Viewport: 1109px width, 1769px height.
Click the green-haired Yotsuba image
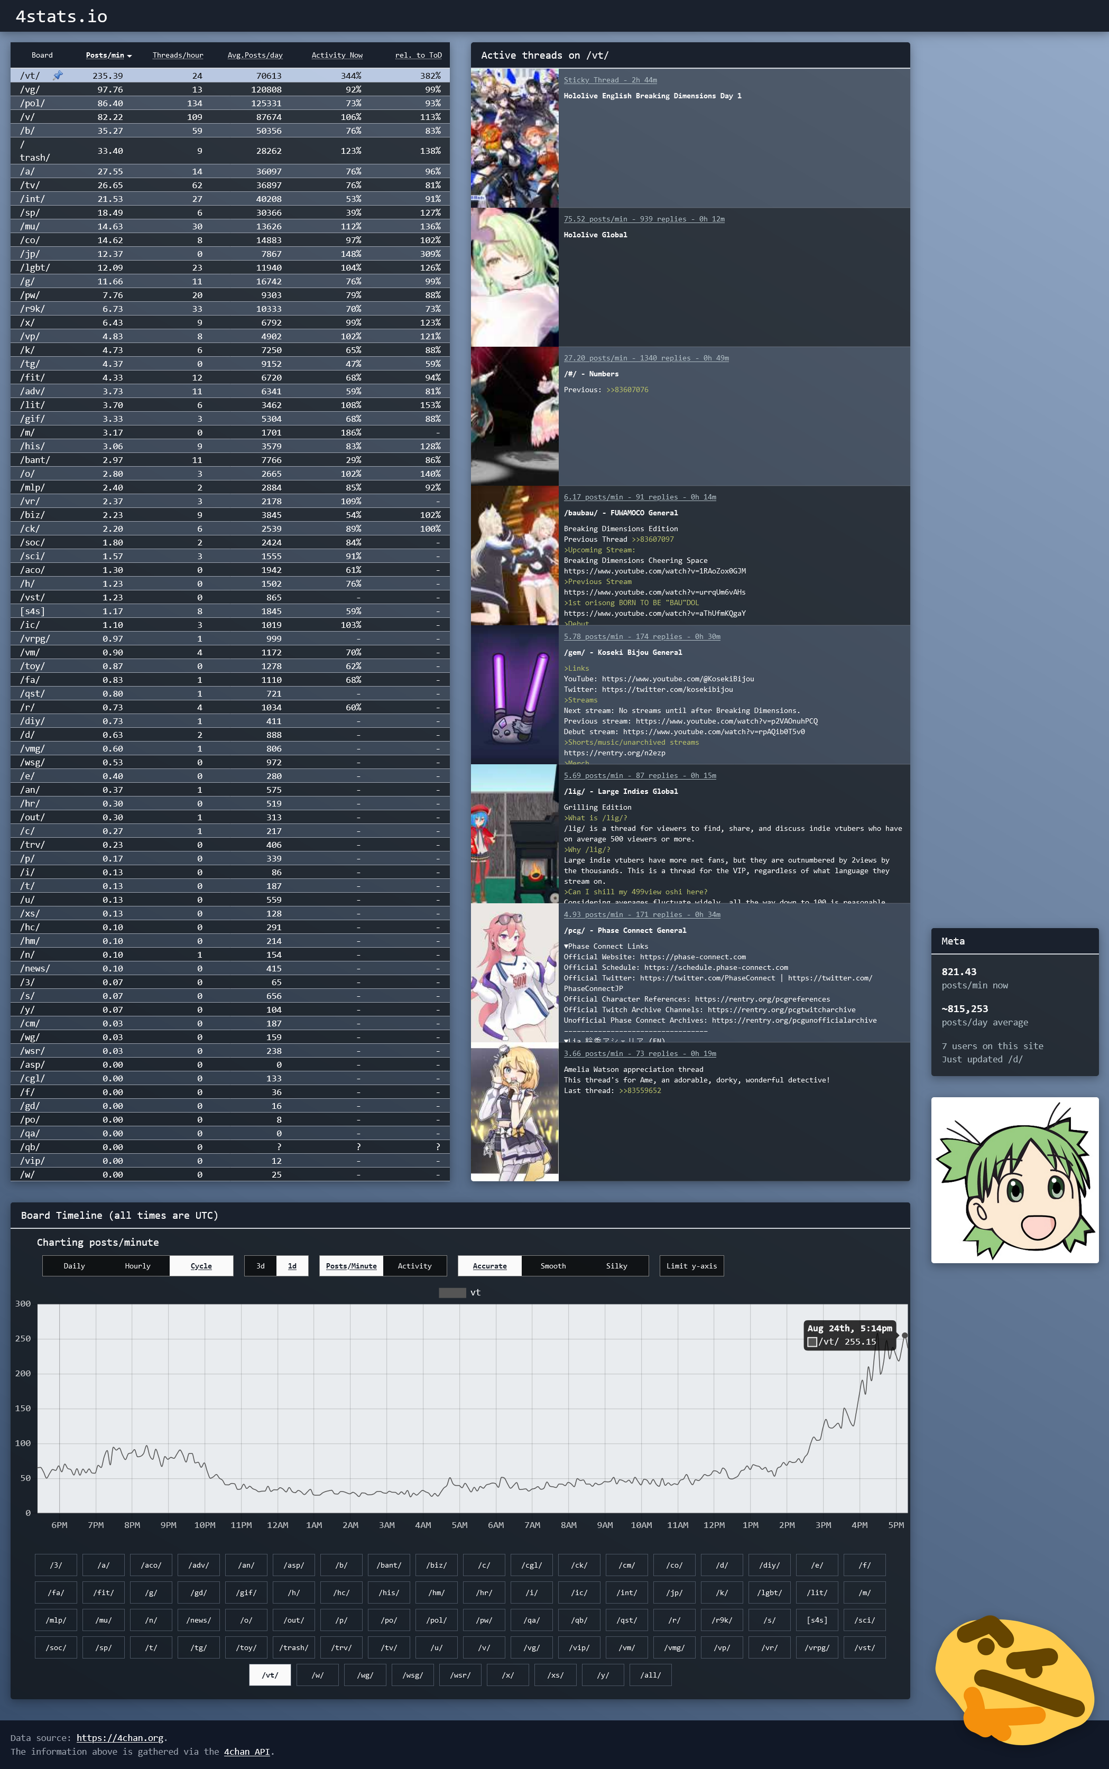[1014, 1180]
